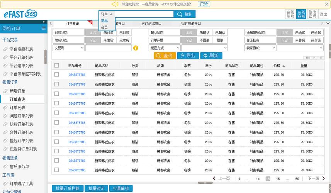Open the 在线客服 online support icon
The image size is (331, 193).
tap(301, 14)
